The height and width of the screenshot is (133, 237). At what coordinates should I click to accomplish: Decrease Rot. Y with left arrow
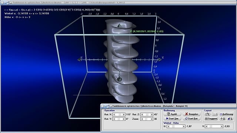point(114,119)
